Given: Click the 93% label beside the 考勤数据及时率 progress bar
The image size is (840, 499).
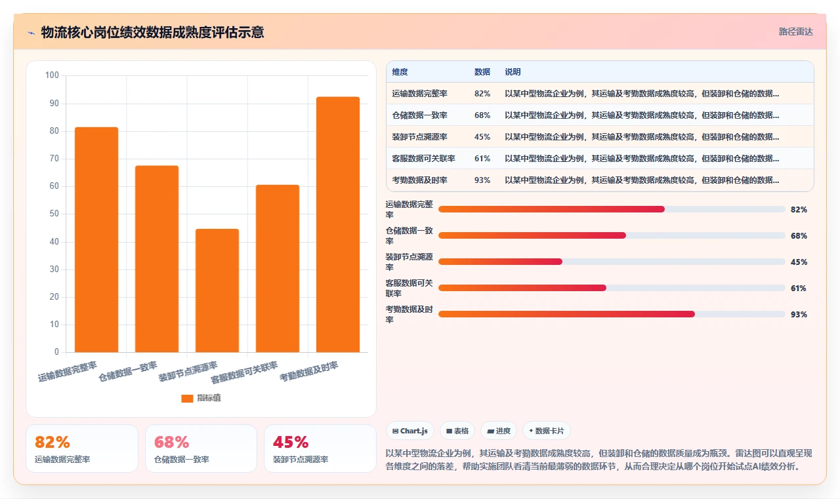Looking at the screenshot, I should 799,314.
